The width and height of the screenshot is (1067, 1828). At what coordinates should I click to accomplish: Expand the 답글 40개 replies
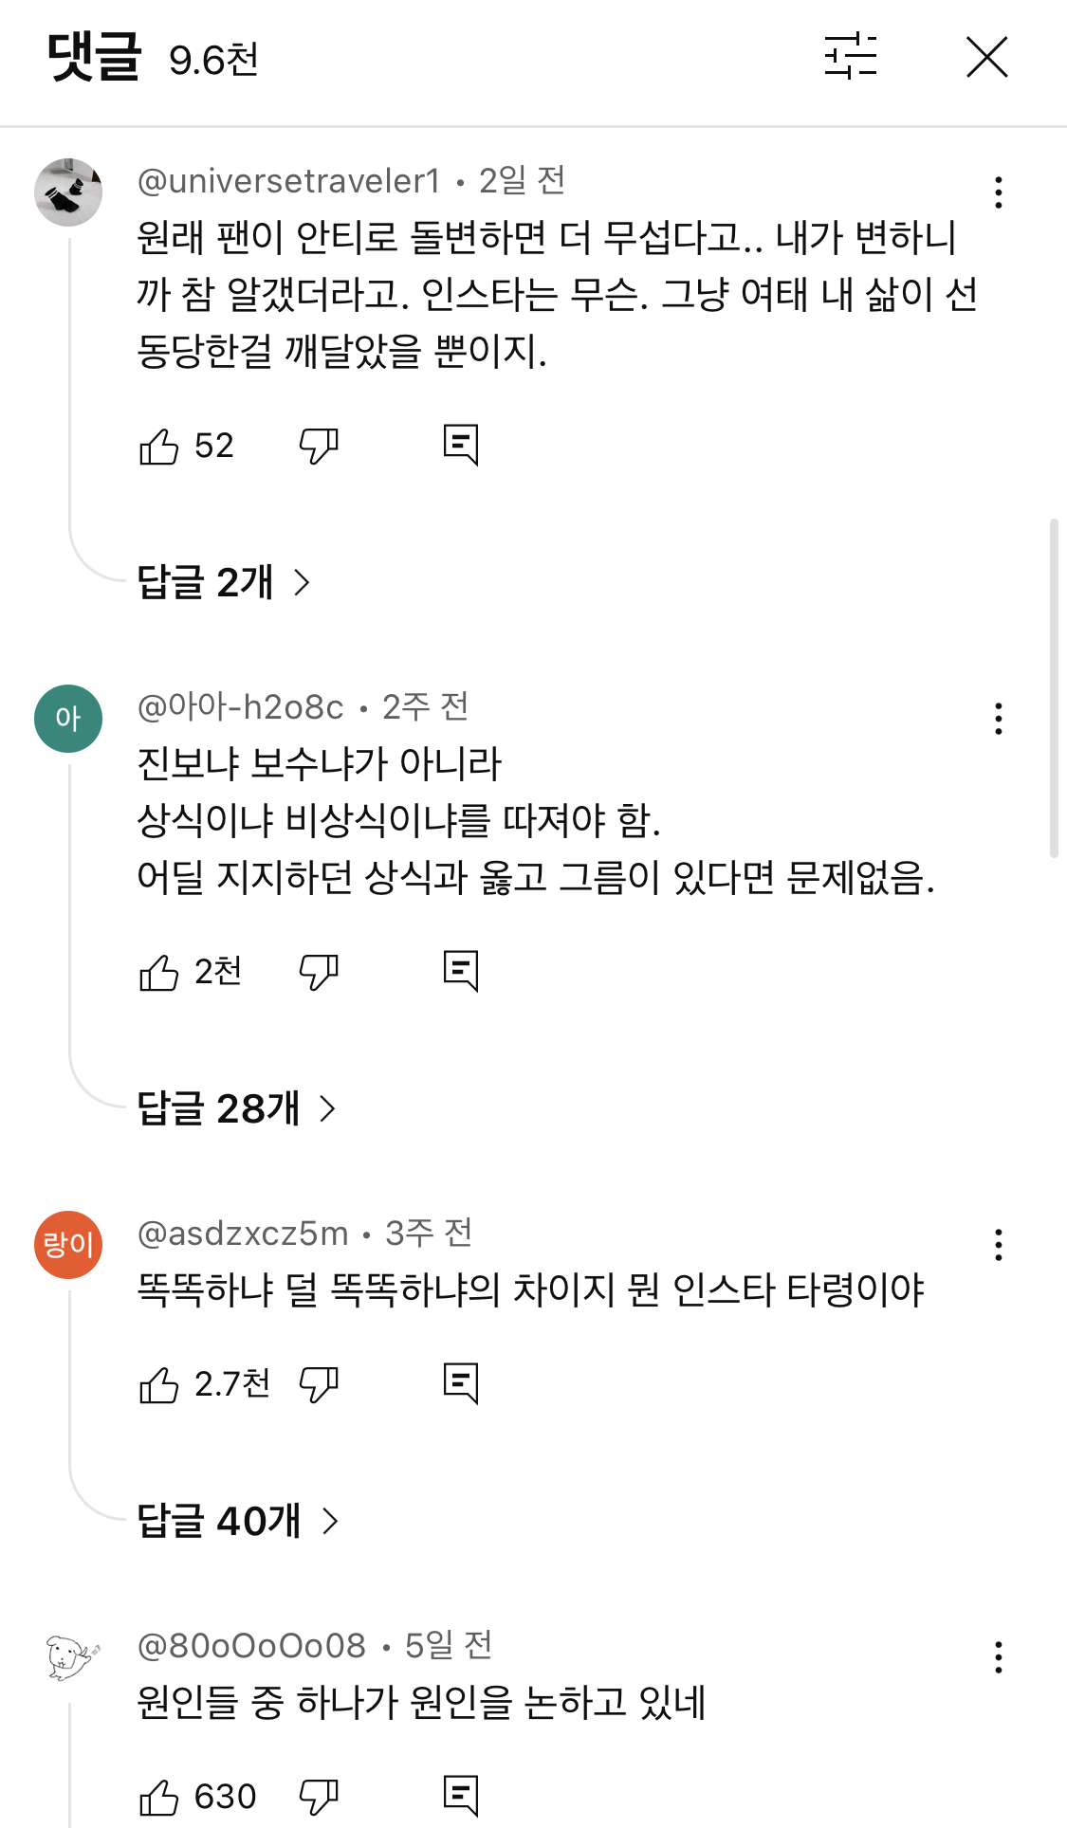[238, 1520]
